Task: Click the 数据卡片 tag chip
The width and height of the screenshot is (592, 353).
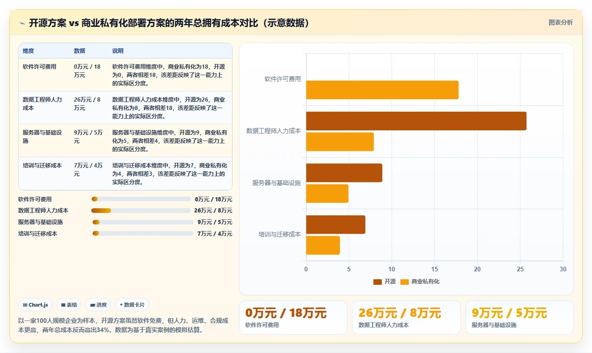Action: click(x=132, y=305)
